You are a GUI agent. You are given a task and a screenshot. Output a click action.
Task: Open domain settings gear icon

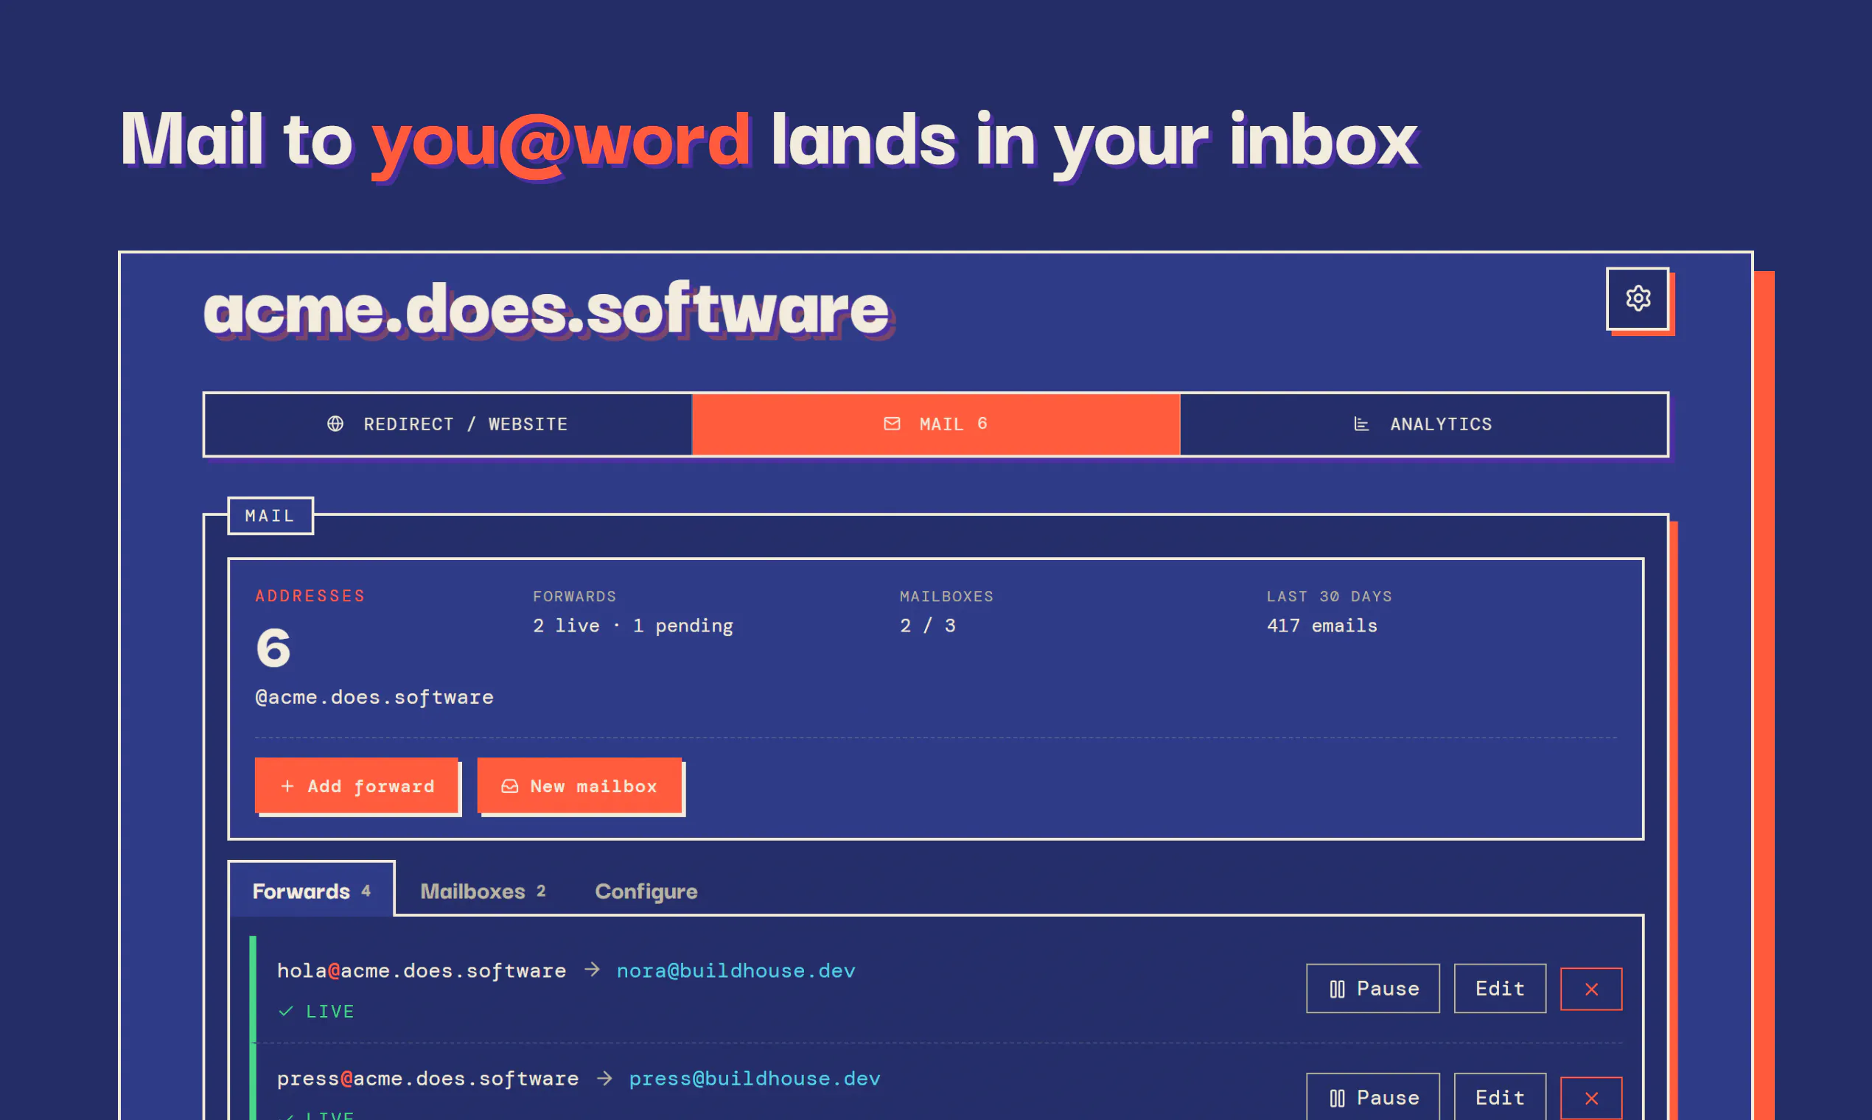click(1637, 298)
